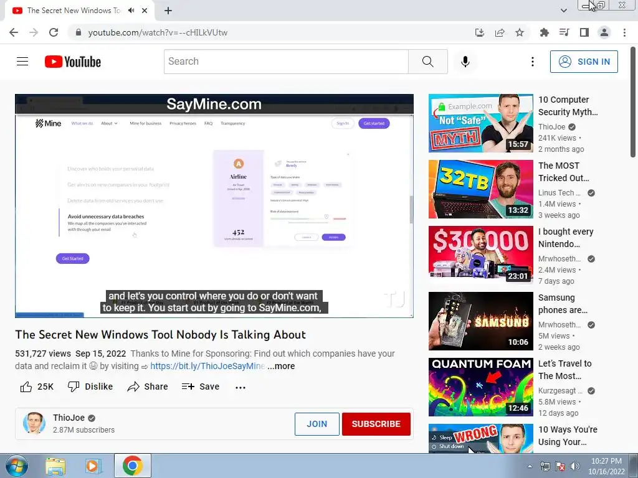The height and width of the screenshot is (478, 638).
Task: Close The Secret New Windows Tool tab
Action: 145,11
